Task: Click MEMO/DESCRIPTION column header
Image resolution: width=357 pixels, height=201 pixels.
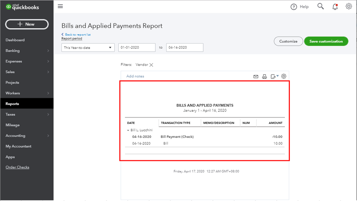Action: (219, 123)
